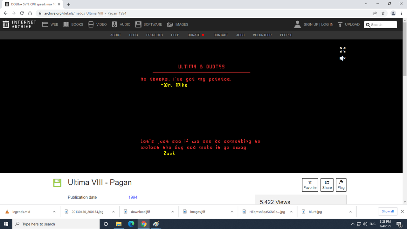Viewport: 407px width, 229px height.
Task: Open the Donate menu item
Action: (196, 35)
